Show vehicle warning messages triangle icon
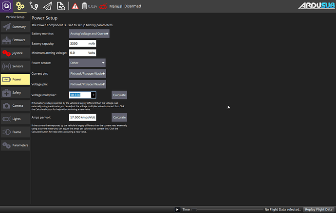Viewport: 336px width, 213px height. point(75,6)
